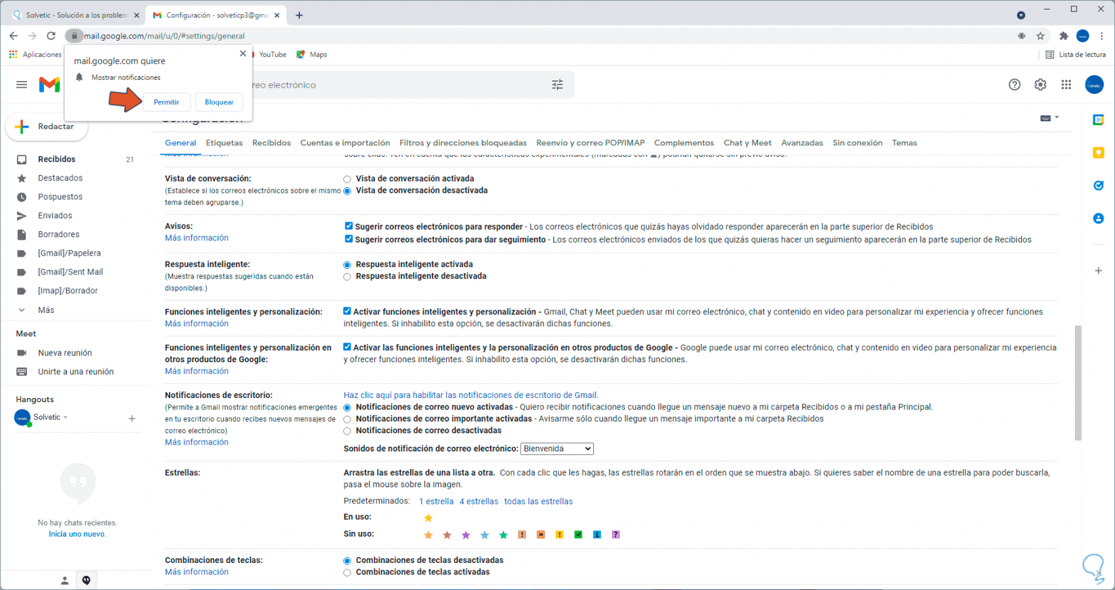
Task: Click the page vertical scrollbar thumb
Action: tap(1078, 383)
